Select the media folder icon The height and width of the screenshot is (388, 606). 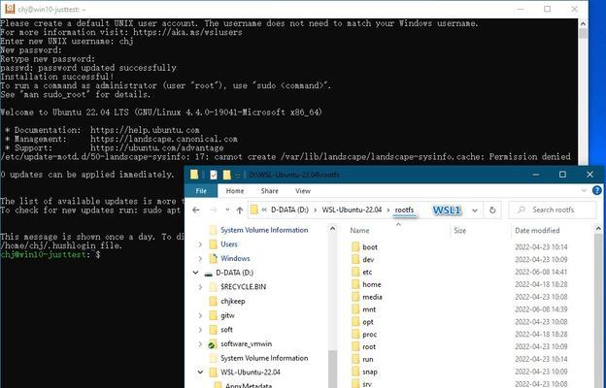pyautogui.click(x=355, y=297)
